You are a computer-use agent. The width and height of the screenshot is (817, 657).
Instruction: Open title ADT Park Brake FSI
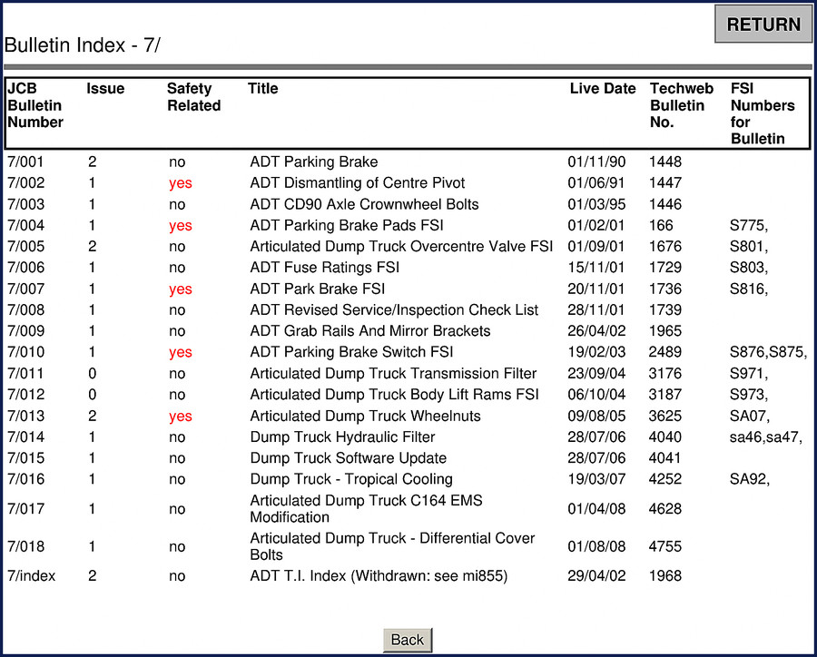click(318, 289)
